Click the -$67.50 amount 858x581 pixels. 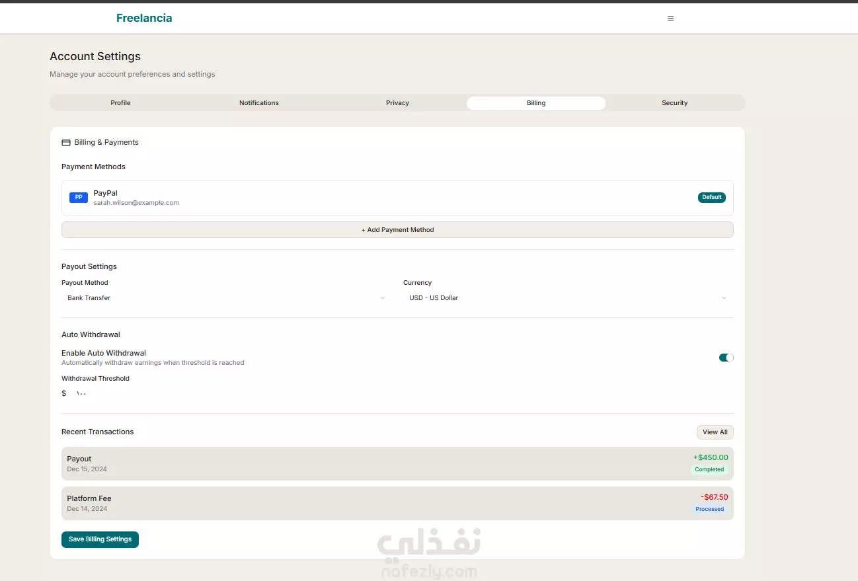(714, 497)
